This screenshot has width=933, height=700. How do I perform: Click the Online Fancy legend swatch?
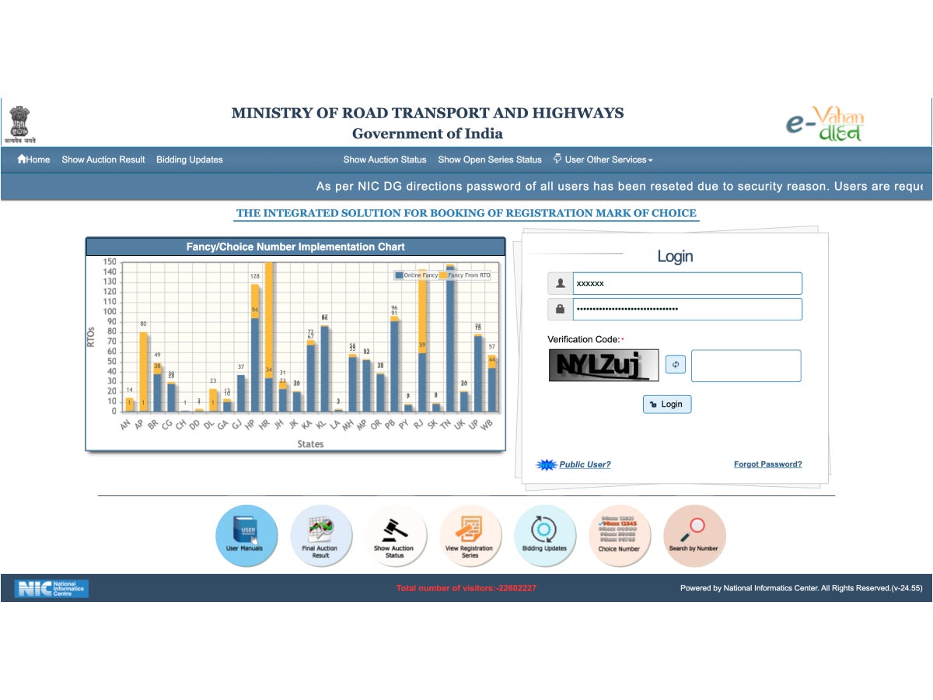point(399,275)
